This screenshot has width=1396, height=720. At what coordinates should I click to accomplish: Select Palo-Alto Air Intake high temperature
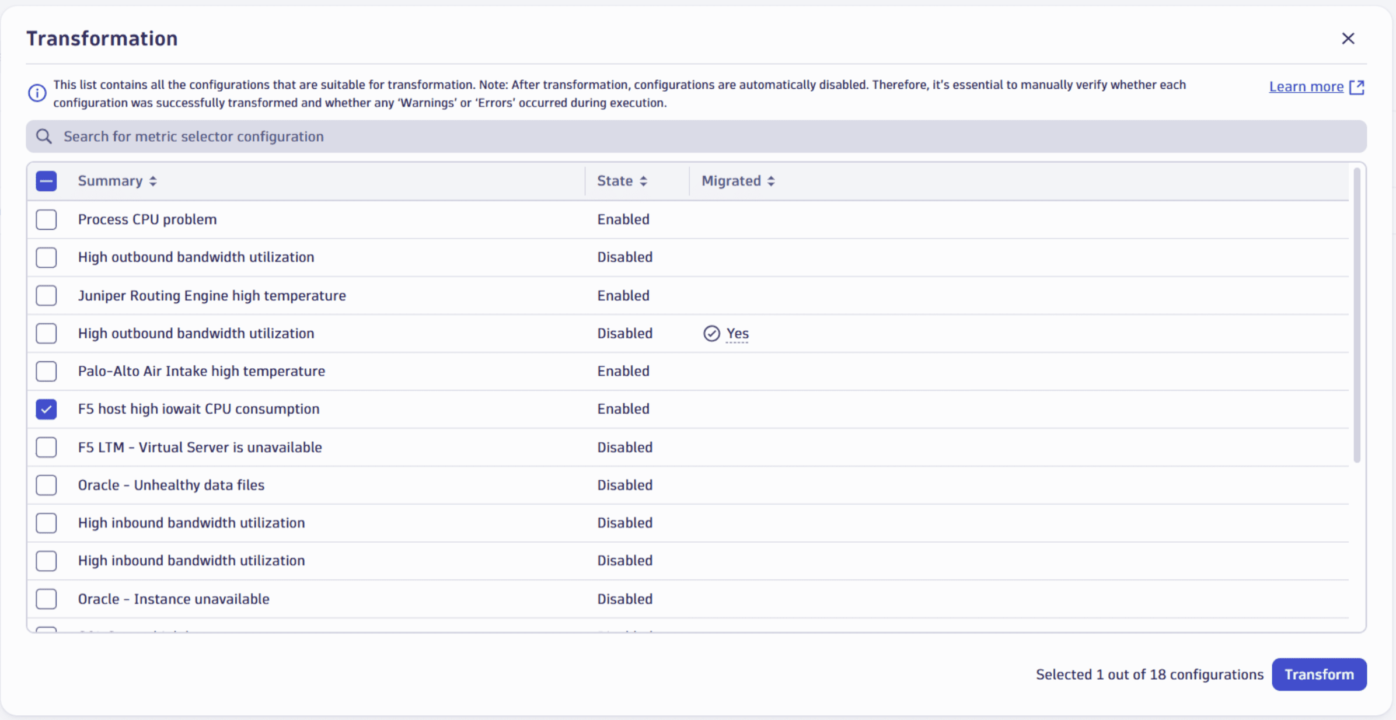46,371
